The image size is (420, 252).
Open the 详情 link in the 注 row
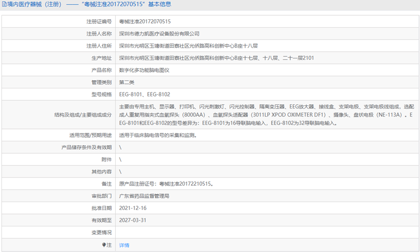click(124, 245)
